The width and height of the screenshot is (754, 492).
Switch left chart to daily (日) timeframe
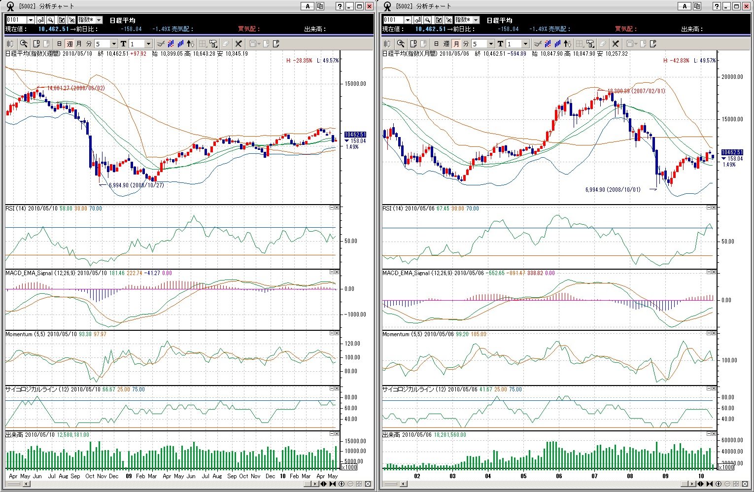59,44
